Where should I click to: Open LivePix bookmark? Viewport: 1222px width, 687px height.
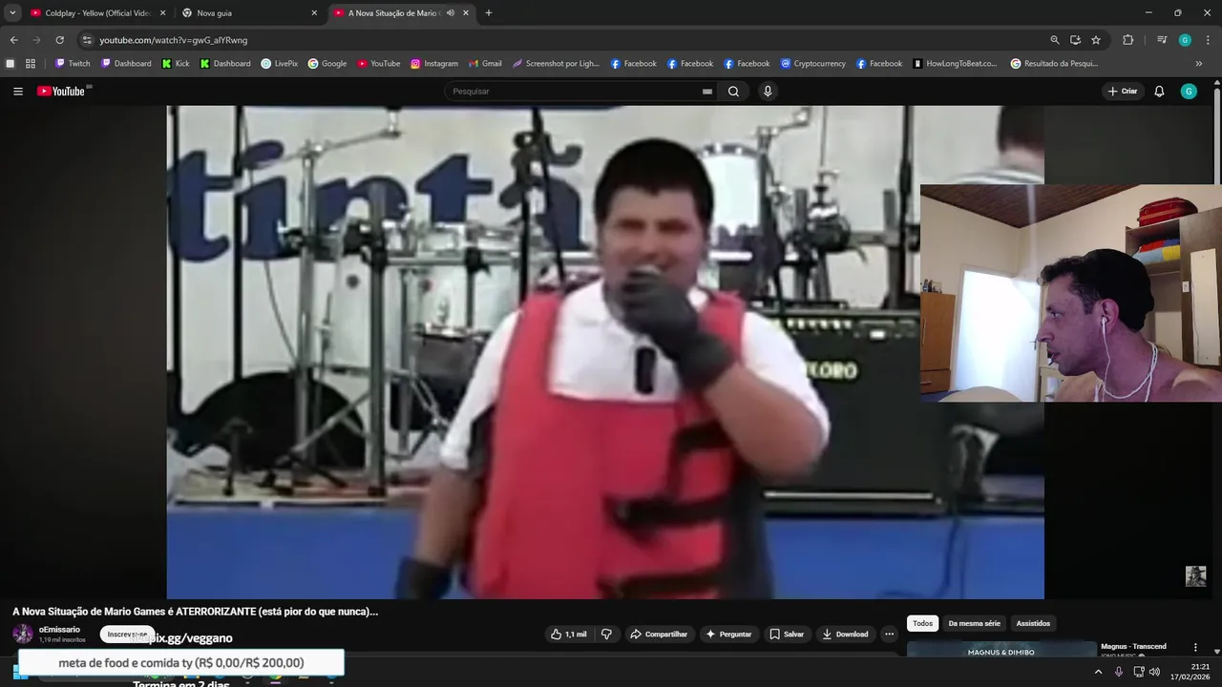click(280, 64)
